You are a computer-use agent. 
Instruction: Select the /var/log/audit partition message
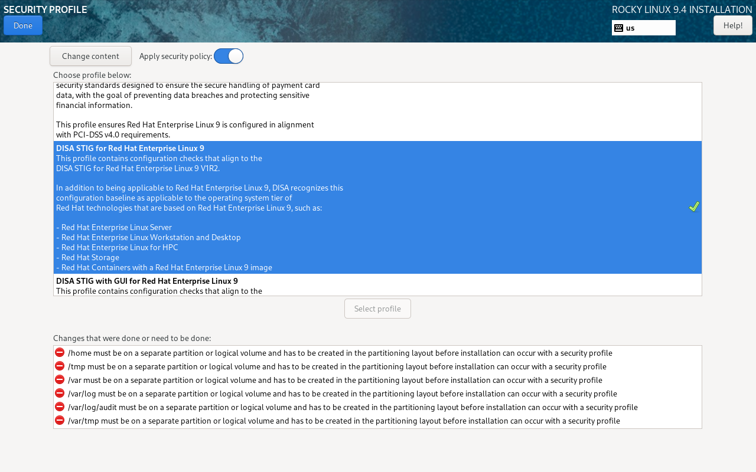[x=353, y=407]
